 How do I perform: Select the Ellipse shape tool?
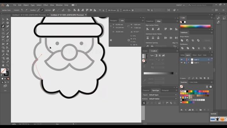(3, 33)
